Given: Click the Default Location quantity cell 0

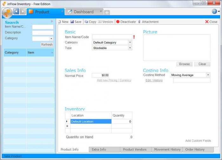Looking at the screenshot, I should coord(122,121).
